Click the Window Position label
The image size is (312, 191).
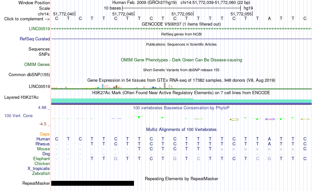pos(34,3)
